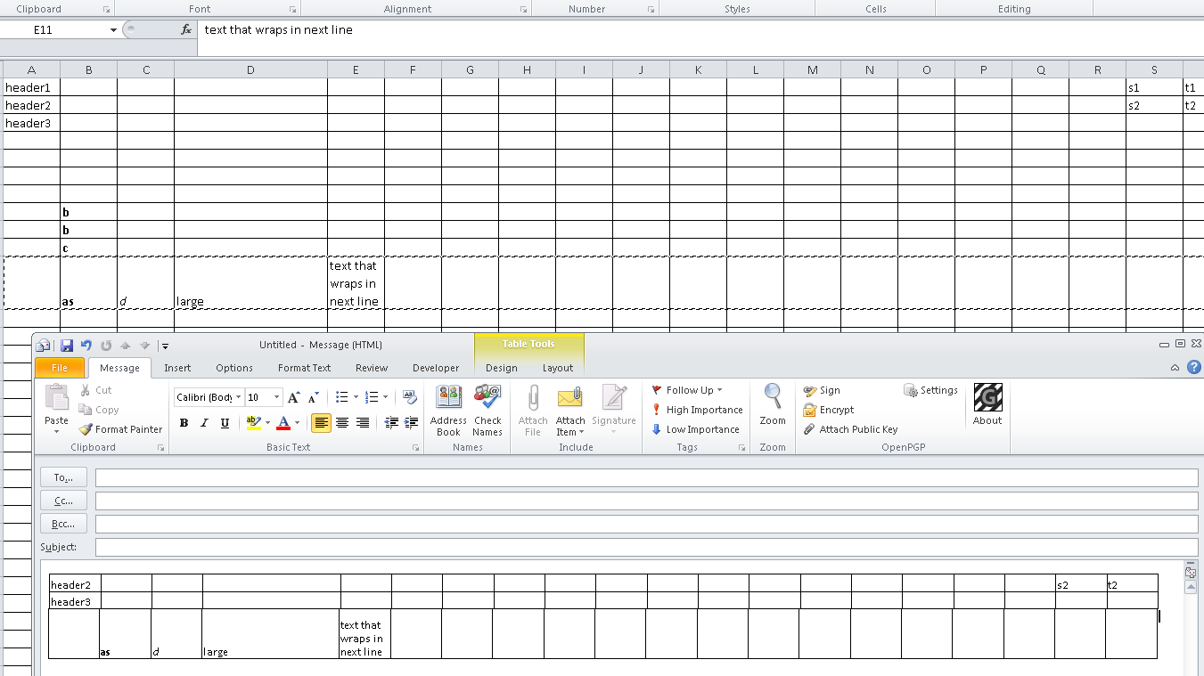
Task: Open Outlook ribbon Help
Action: [1194, 368]
